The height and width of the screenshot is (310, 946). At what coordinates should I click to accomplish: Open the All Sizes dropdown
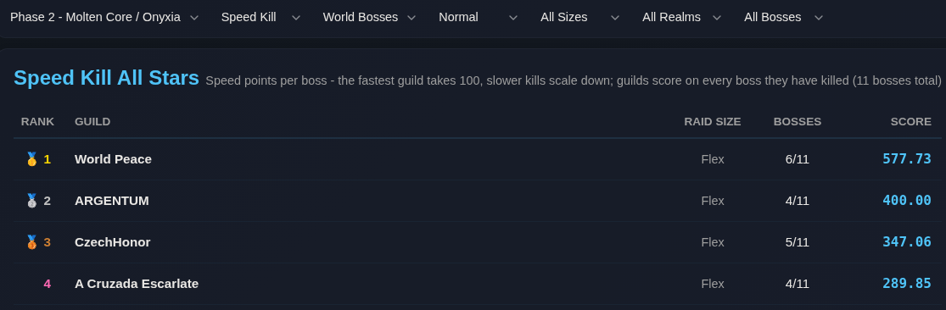coord(579,18)
